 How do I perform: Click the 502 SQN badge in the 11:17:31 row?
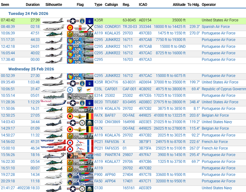(x=80, y=41)
